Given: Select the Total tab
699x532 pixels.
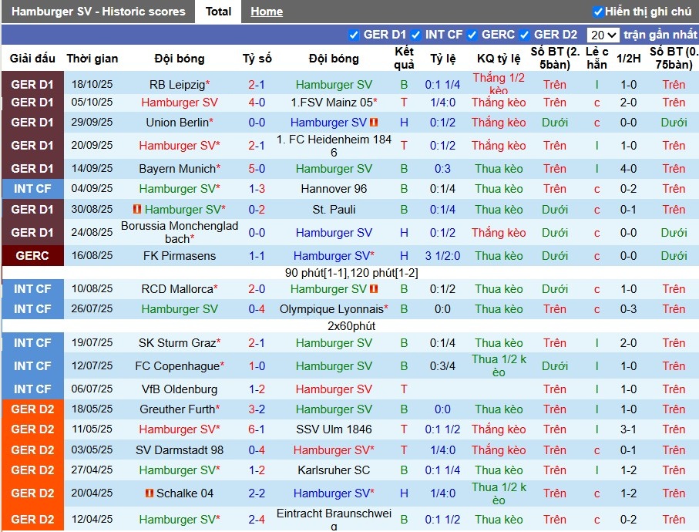Looking at the screenshot, I should (218, 12).
